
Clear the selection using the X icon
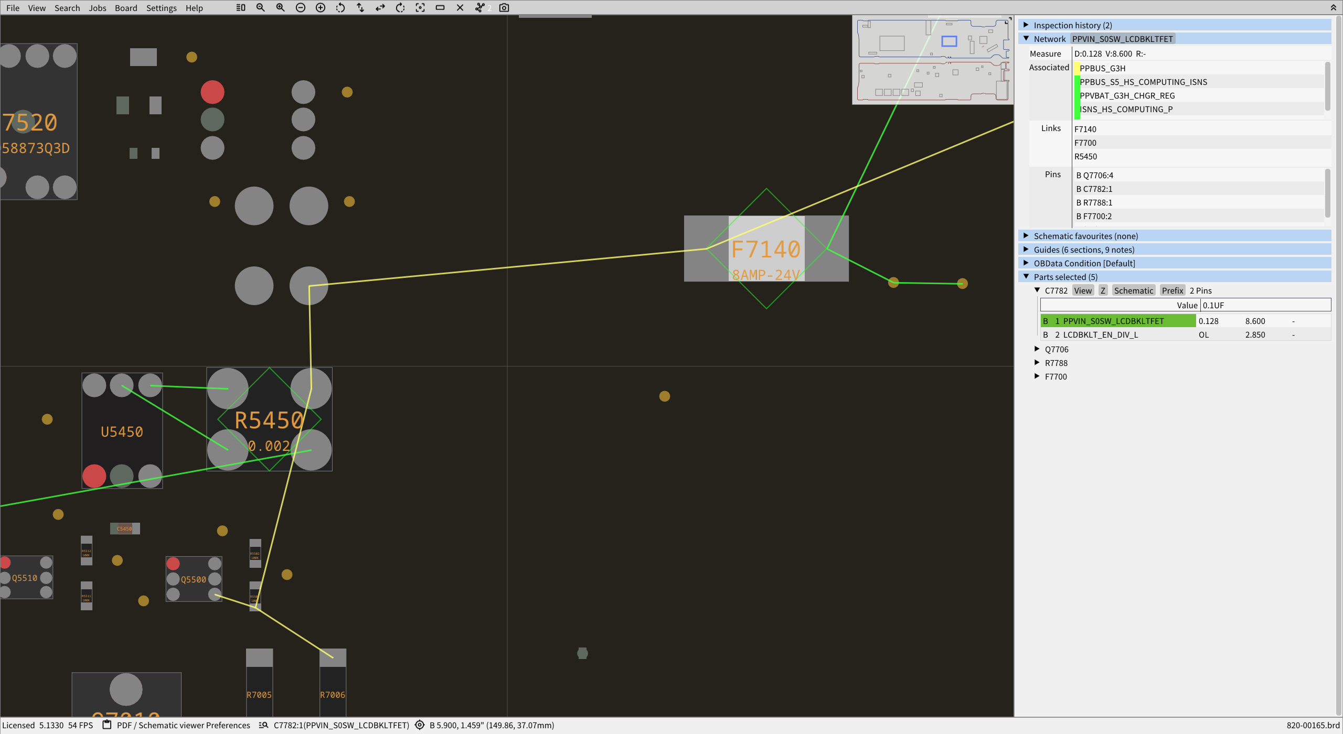(460, 7)
